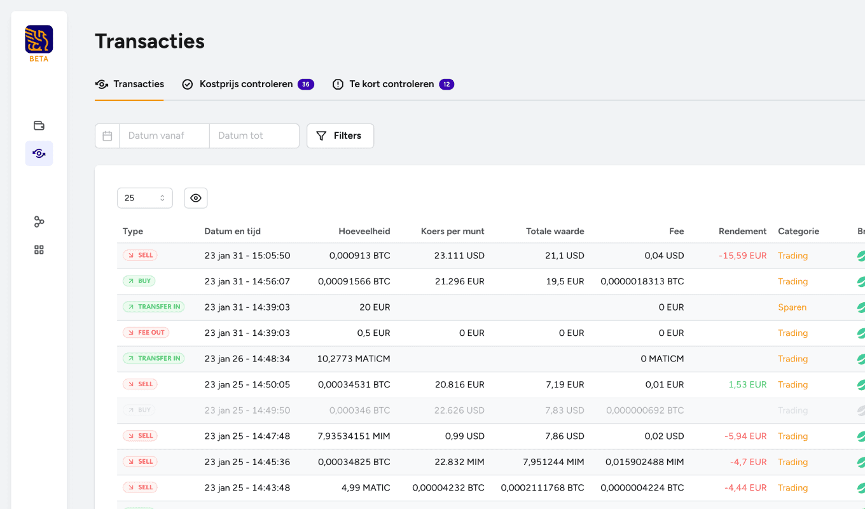The width and height of the screenshot is (865, 509).
Task: Sort by Koers per munt header
Action: (453, 231)
